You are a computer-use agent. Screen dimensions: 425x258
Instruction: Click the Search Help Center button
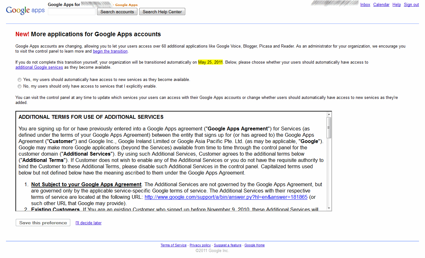click(x=162, y=12)
